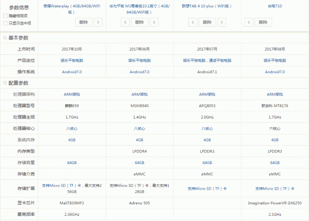Delete 华为平板 M3青春版 from comparison
Viewport: 309px width, 221px height.
[139, 22]
